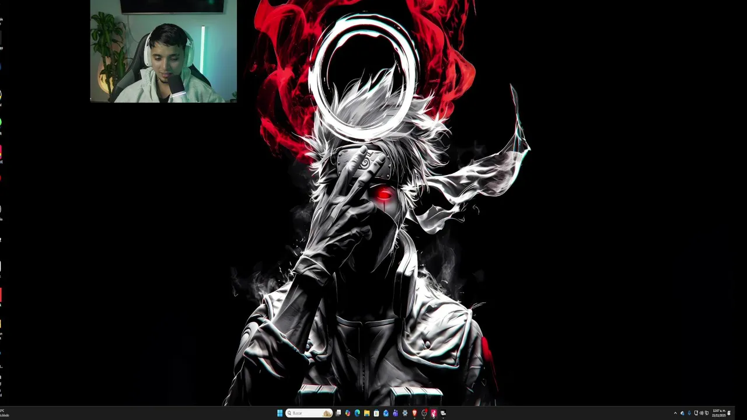Open File Explorer folder icon
This screenshot has width=747, height=420.
pos(366,413)
